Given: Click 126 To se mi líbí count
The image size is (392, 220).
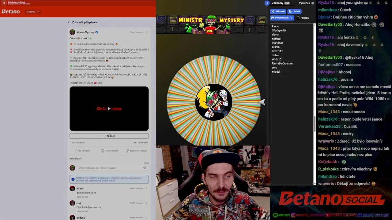Looking at the screenshot, I should click(x=78, y=143).
